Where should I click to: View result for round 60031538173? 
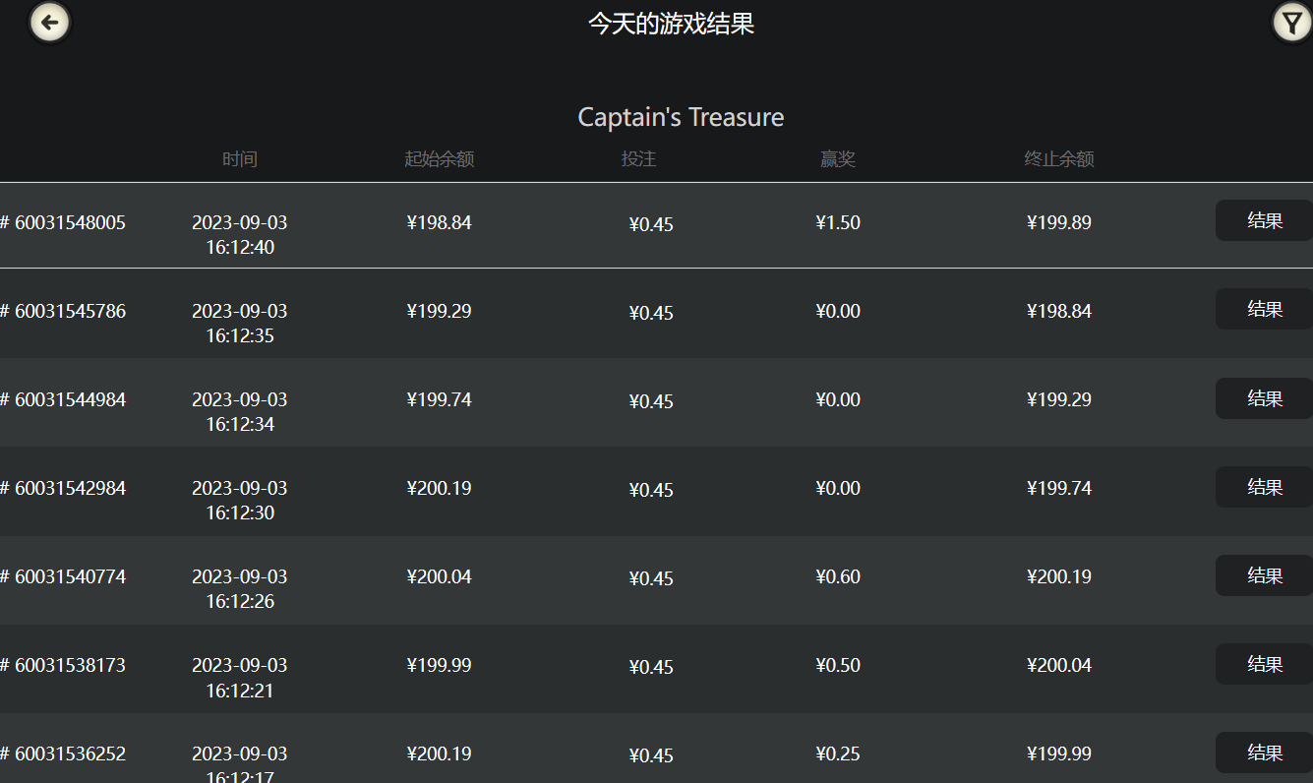click(1264, 664)
